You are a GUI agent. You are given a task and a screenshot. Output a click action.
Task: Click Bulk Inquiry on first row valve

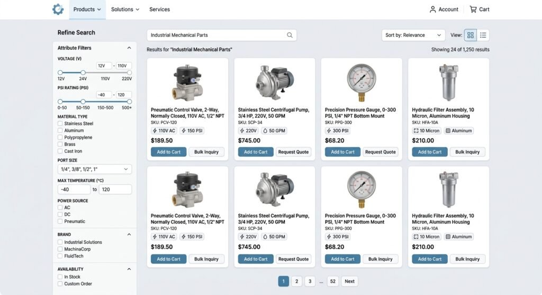tap(206, 152)
